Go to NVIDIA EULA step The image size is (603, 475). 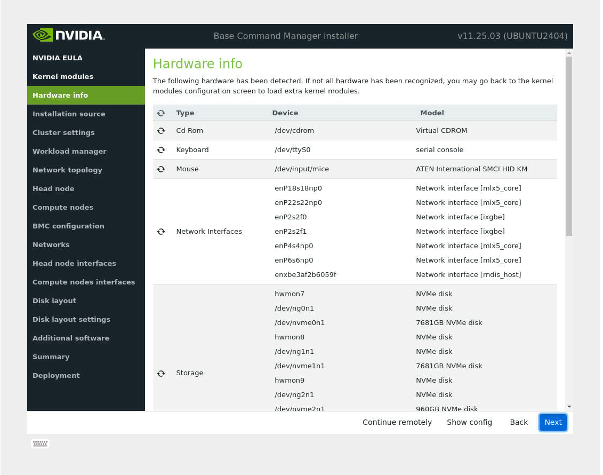pos(58,58)
